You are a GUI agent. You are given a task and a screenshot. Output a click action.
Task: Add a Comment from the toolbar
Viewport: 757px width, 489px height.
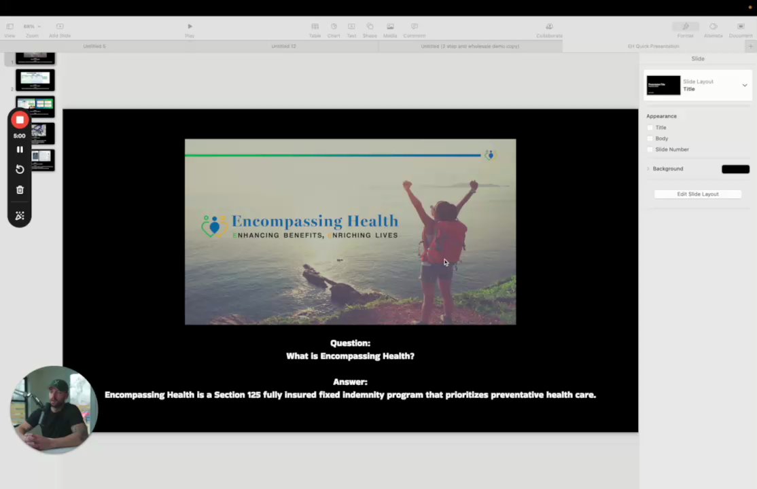pyautogui.click(x=415, y=29)
